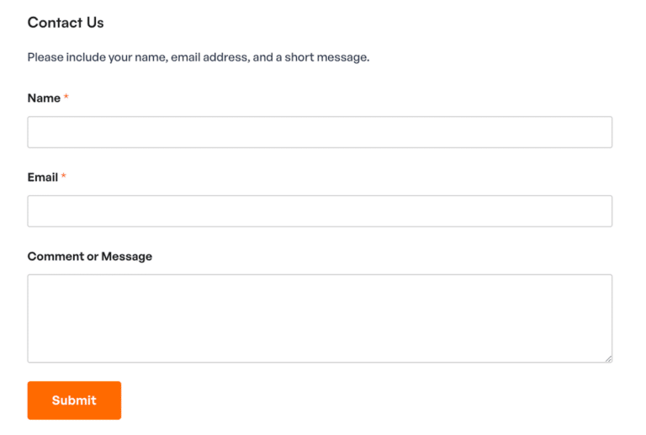Submit the contact form

[x=74, y=401]
